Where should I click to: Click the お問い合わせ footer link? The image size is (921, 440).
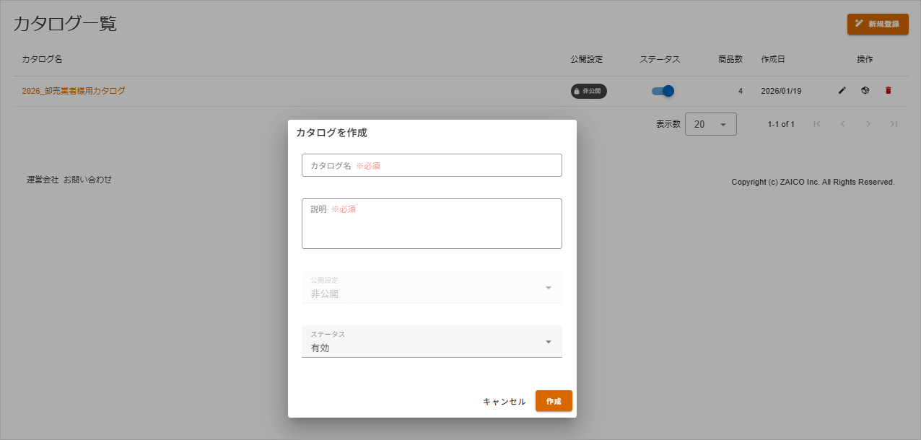click(x=88, y=180)
